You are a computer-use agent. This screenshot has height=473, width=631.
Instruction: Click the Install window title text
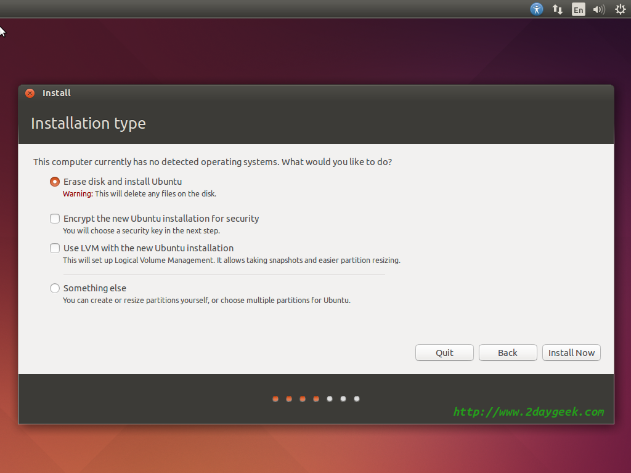57,93
